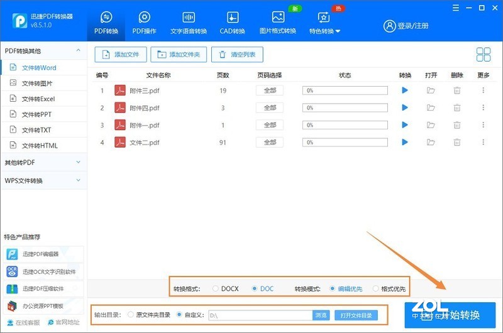Click the output path field D:\
Image resolution: width=503 pixels, height=333 pixels.
tap(260, 315)
